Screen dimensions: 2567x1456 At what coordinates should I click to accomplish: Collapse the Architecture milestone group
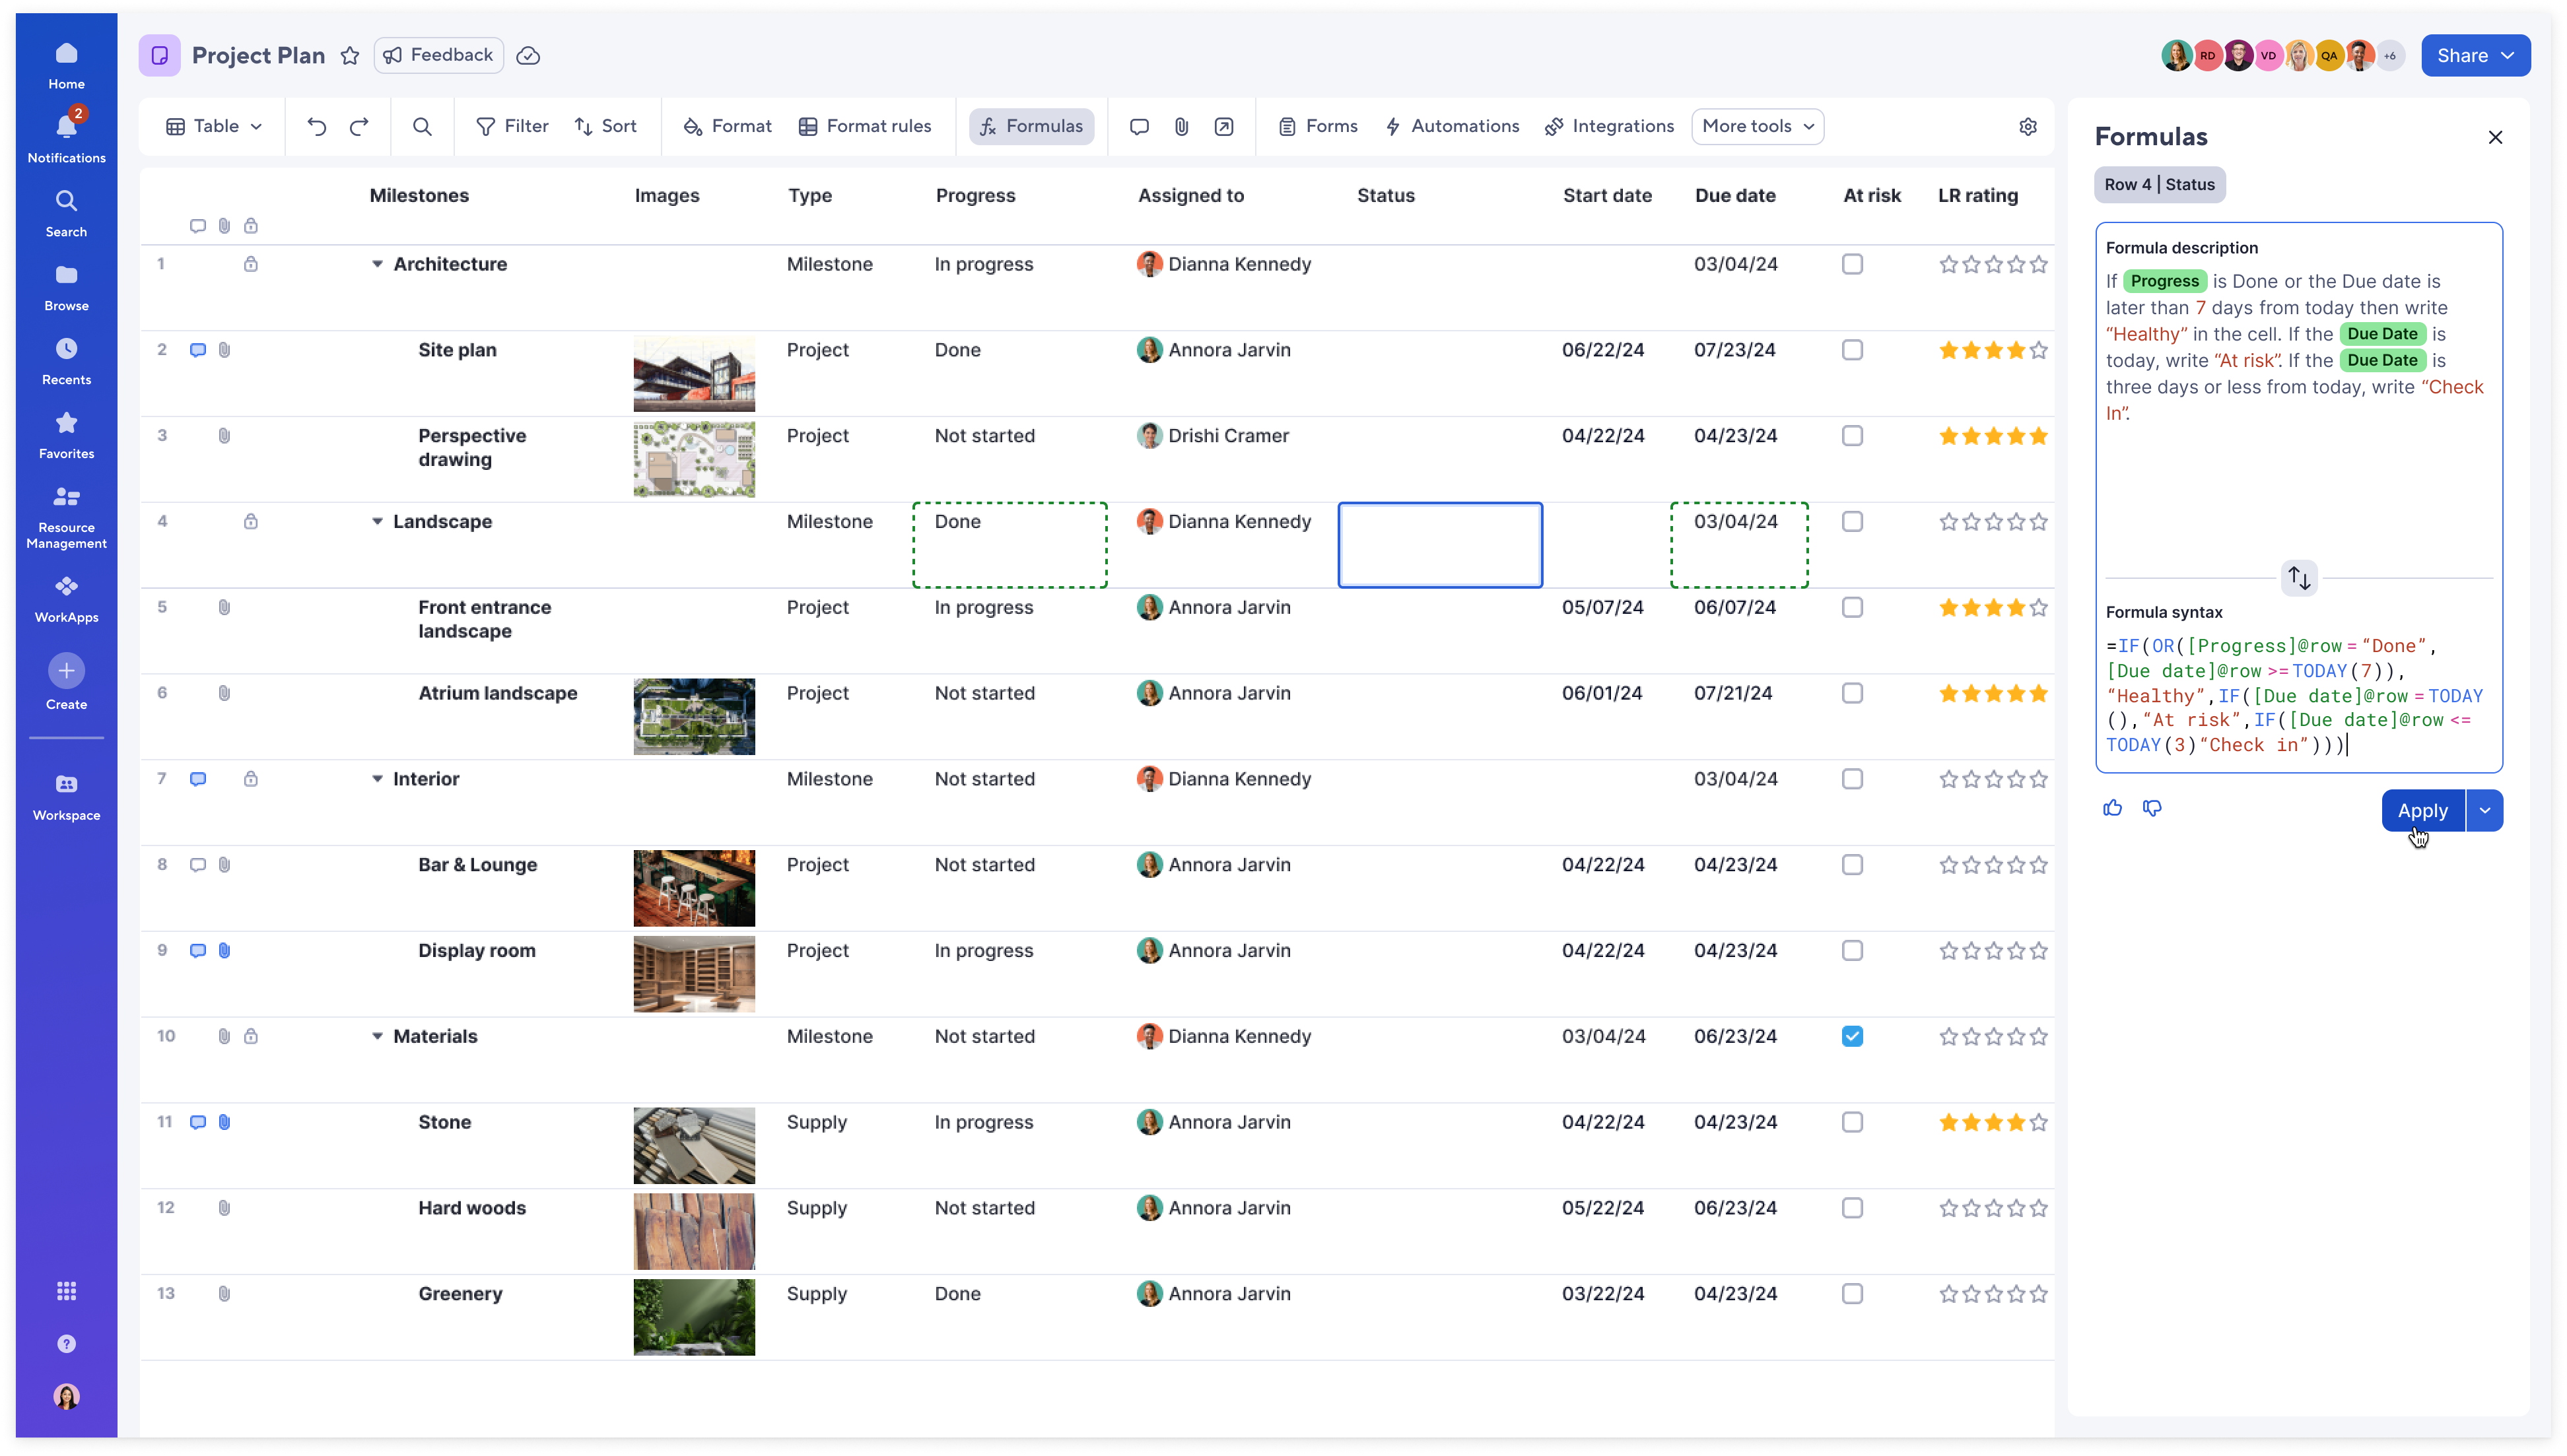(377, 264)
